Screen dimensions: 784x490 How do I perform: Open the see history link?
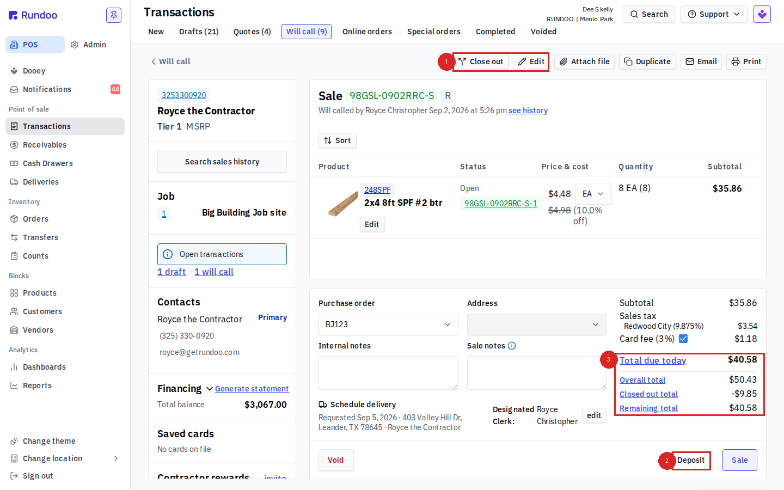point(528,111)
